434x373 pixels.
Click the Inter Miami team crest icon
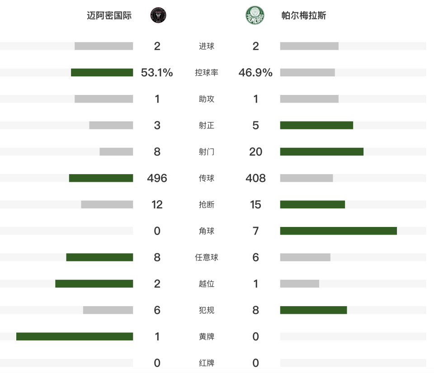tap(158, 15)
